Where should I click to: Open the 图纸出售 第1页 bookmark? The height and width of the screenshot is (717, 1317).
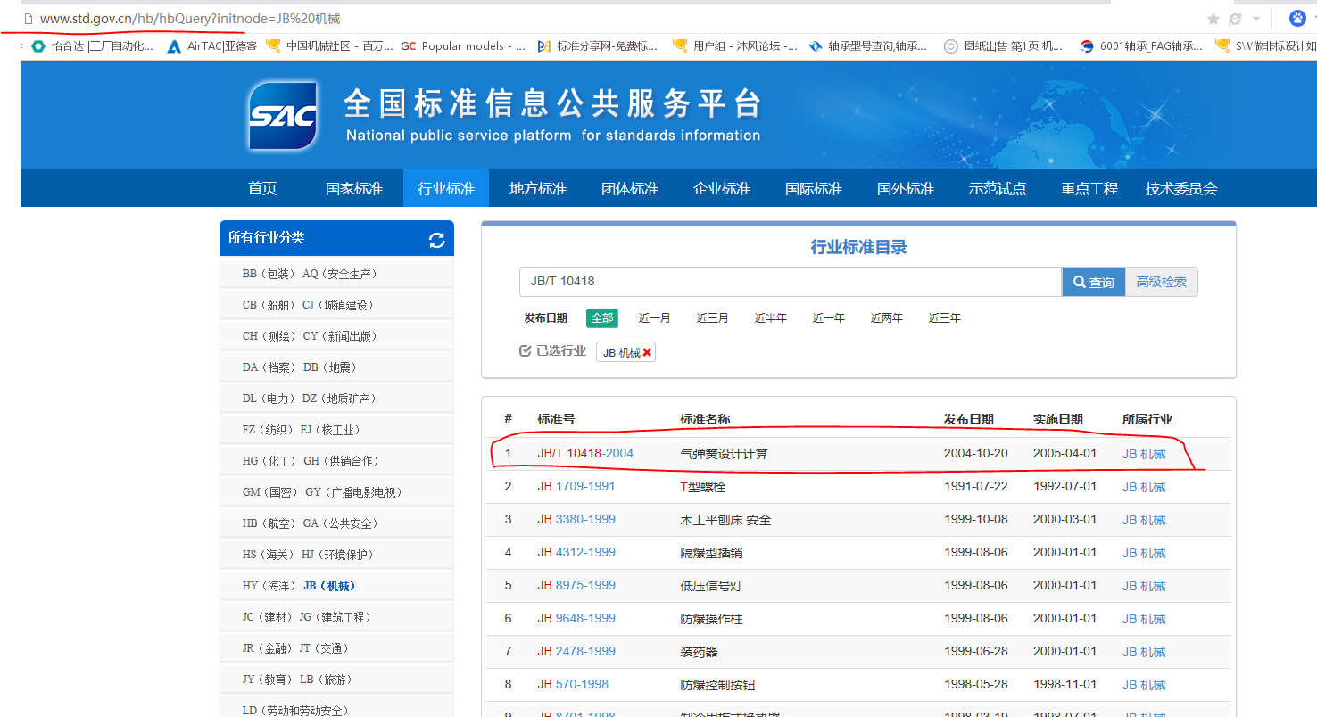point(1003,45)
